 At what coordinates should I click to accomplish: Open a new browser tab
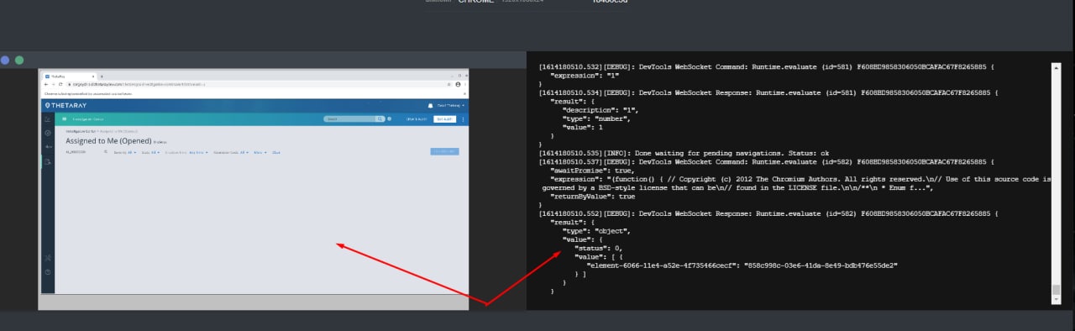102,76
